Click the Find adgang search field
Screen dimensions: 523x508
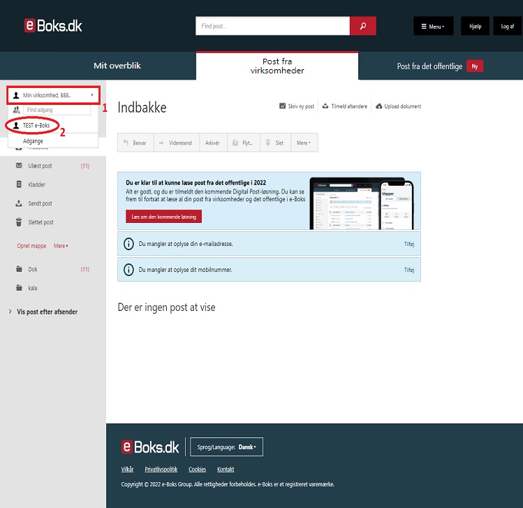coord(57,110)
